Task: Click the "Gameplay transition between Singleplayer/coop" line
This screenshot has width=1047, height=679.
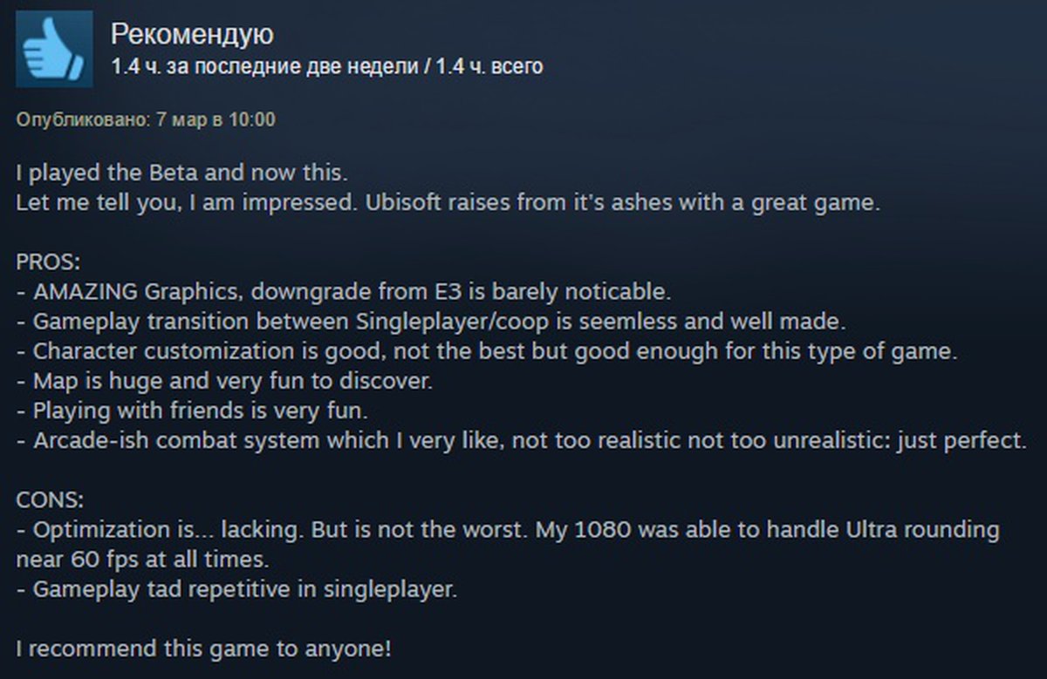Action: (431, 321)
